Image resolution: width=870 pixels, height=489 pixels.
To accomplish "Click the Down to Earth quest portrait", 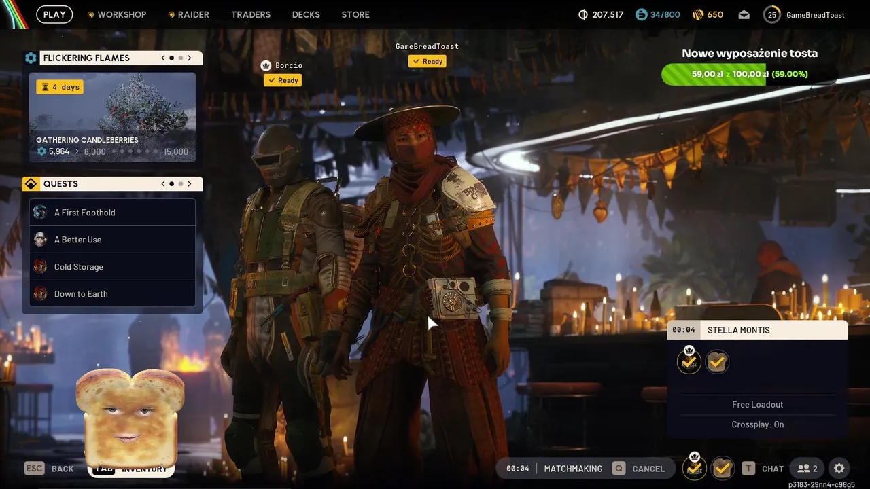I will point(40,294).
